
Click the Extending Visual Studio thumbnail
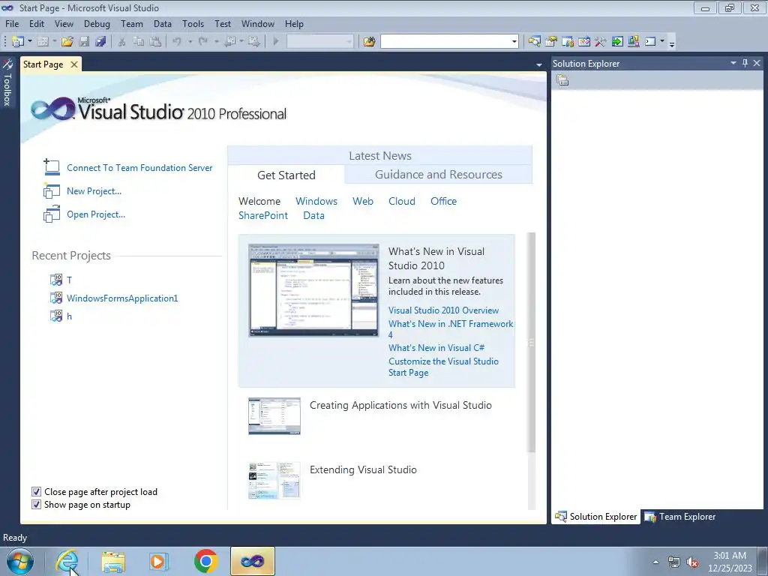click(274, 481)
